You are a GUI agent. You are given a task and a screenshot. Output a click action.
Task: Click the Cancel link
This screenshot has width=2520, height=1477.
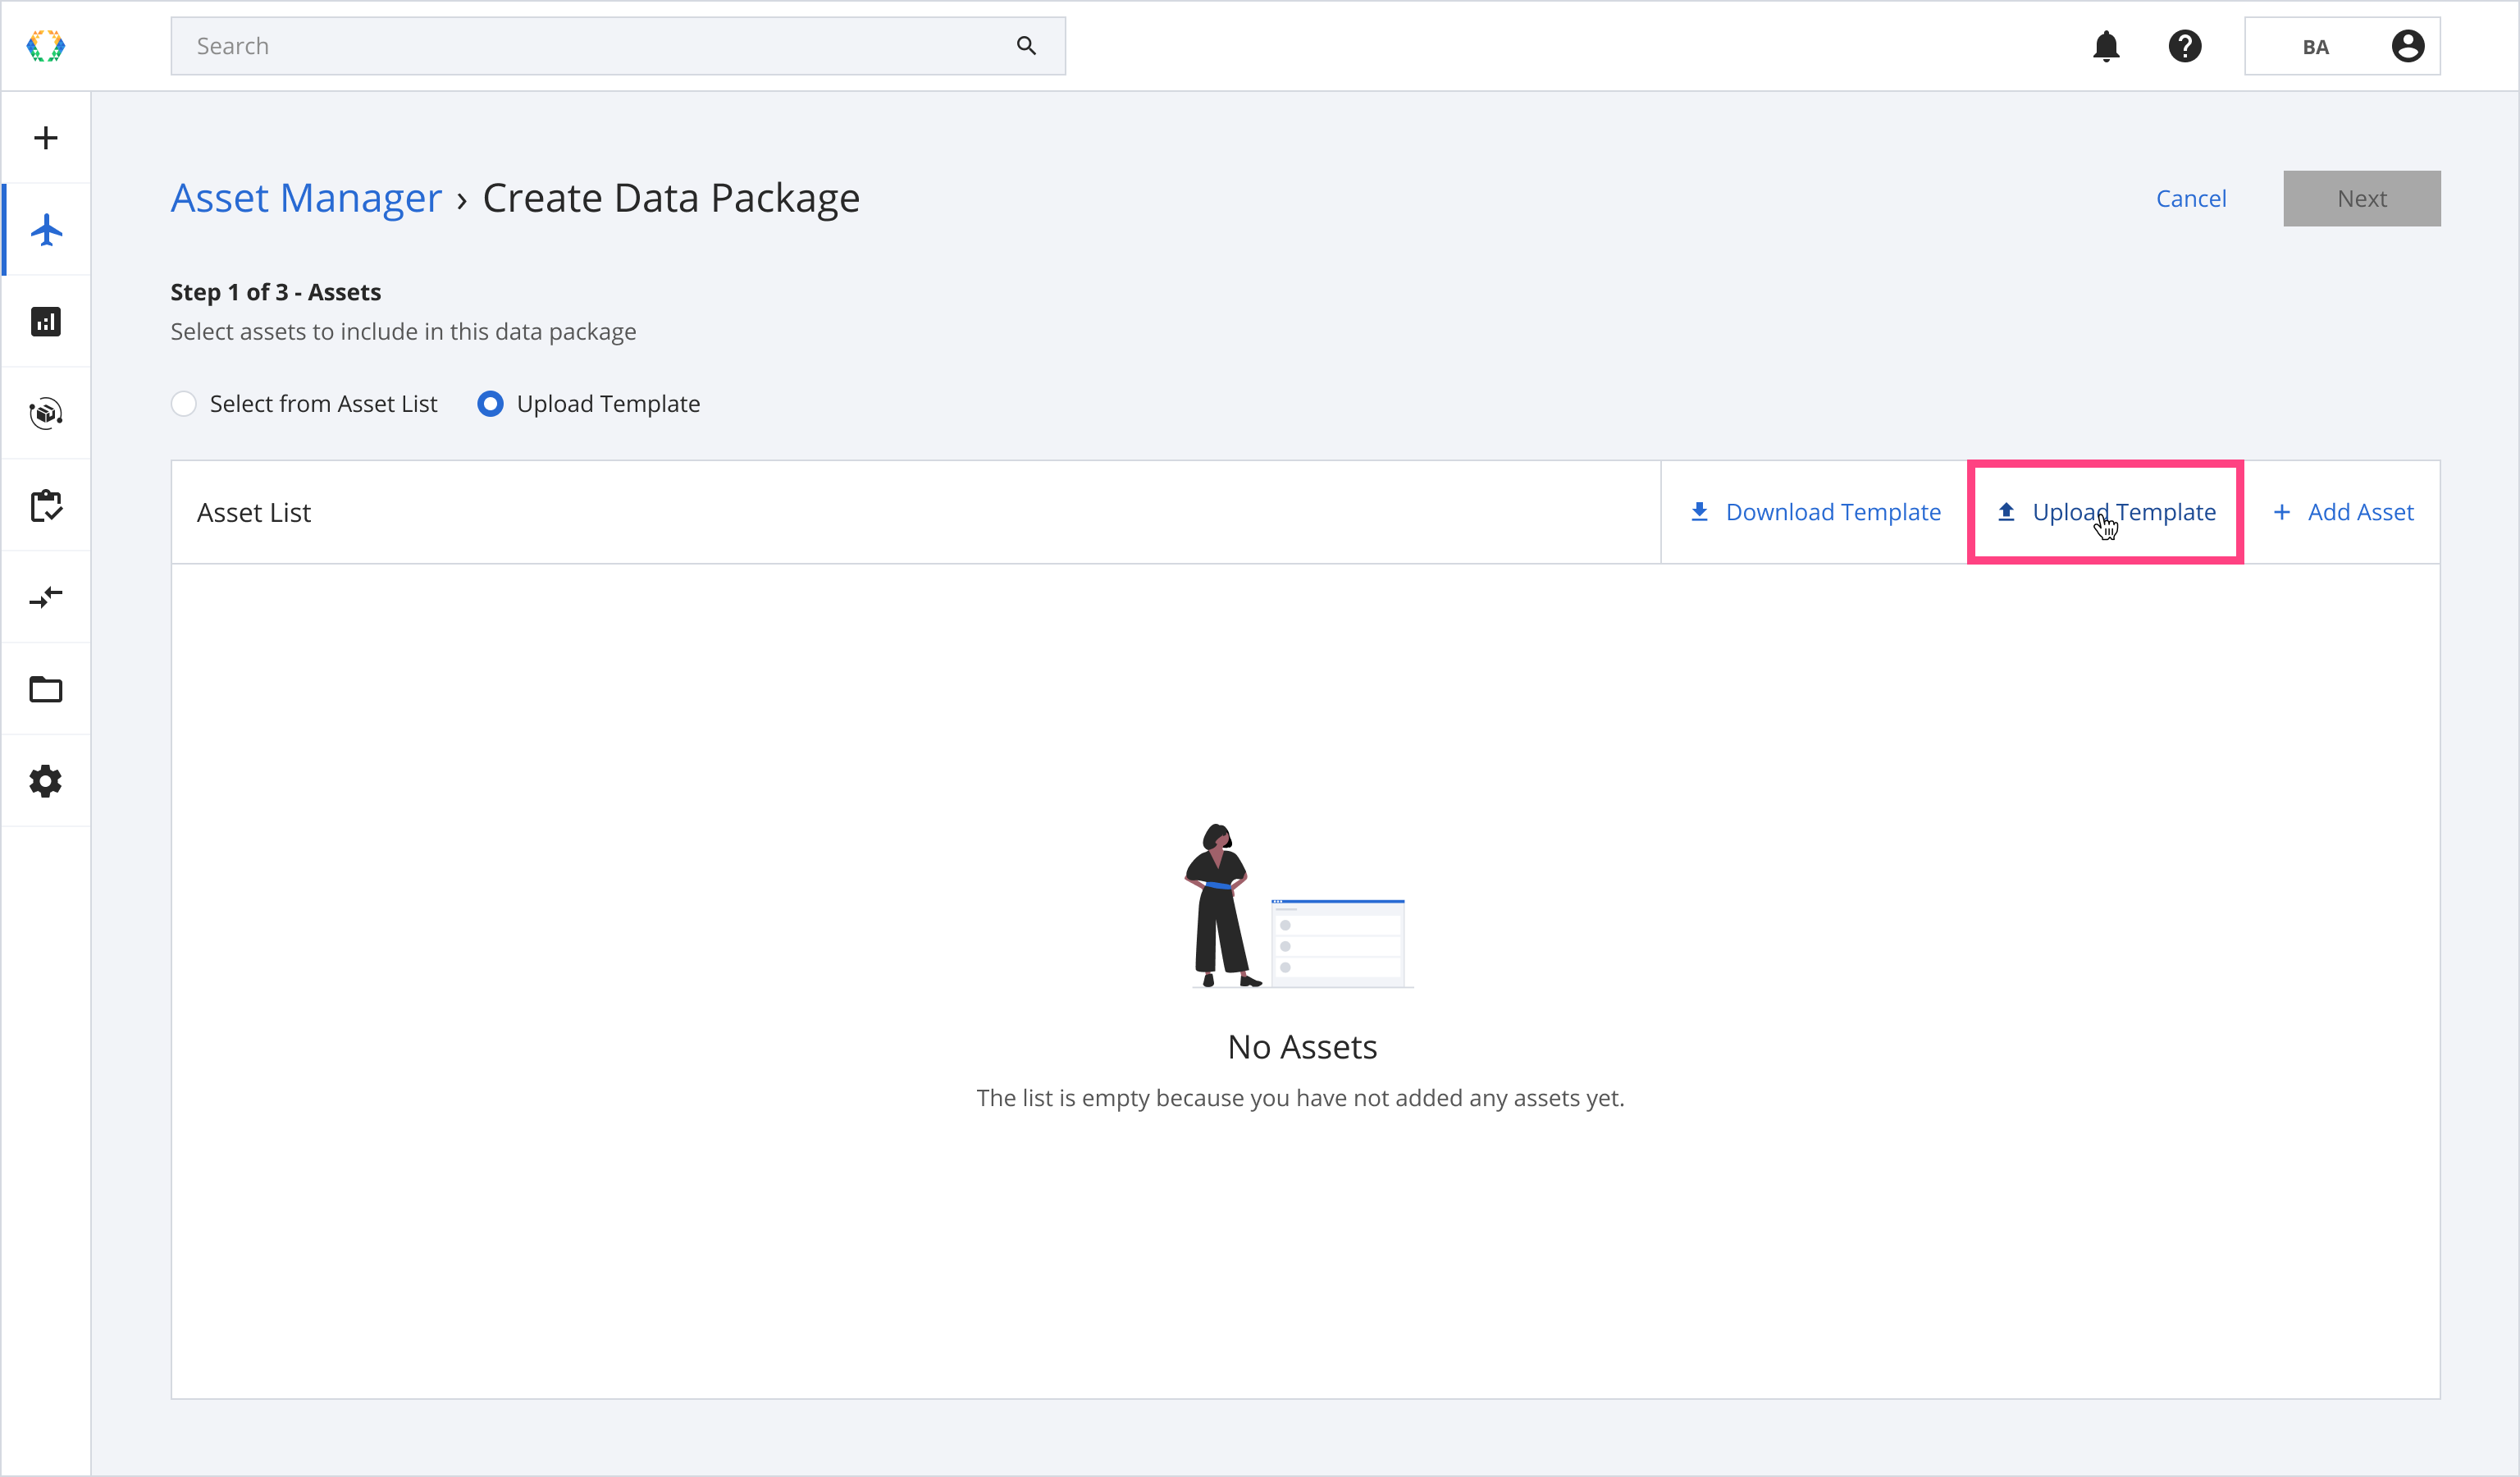tap(2190, 199)
